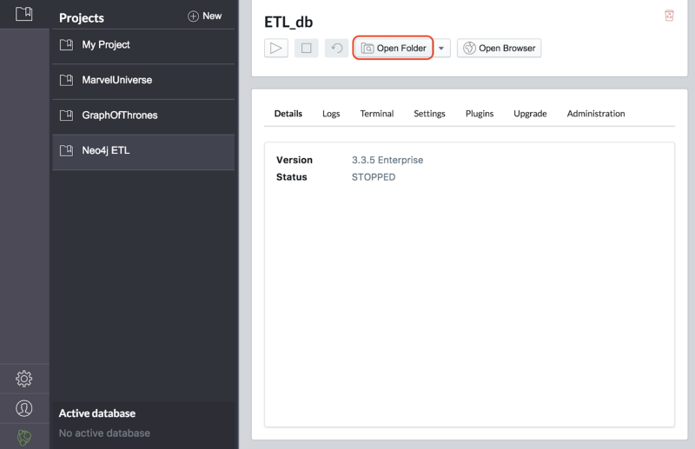Open the settings gear icon
This screenshot has height=449, width=695.
point(24,379)
